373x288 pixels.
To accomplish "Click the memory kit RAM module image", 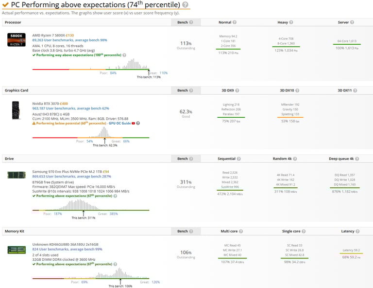I will 17,250.
